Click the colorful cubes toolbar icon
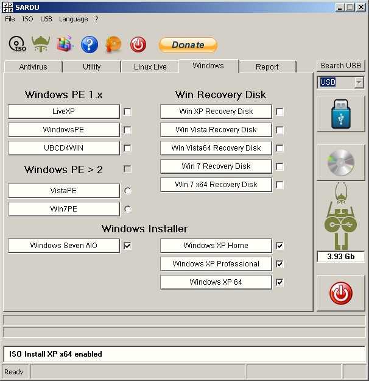Screen dimensions: 369x381 (x=65, y=44)
